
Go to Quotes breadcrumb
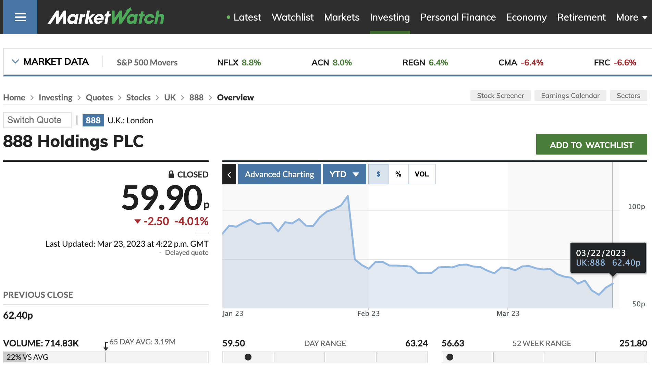click(99, 98)
